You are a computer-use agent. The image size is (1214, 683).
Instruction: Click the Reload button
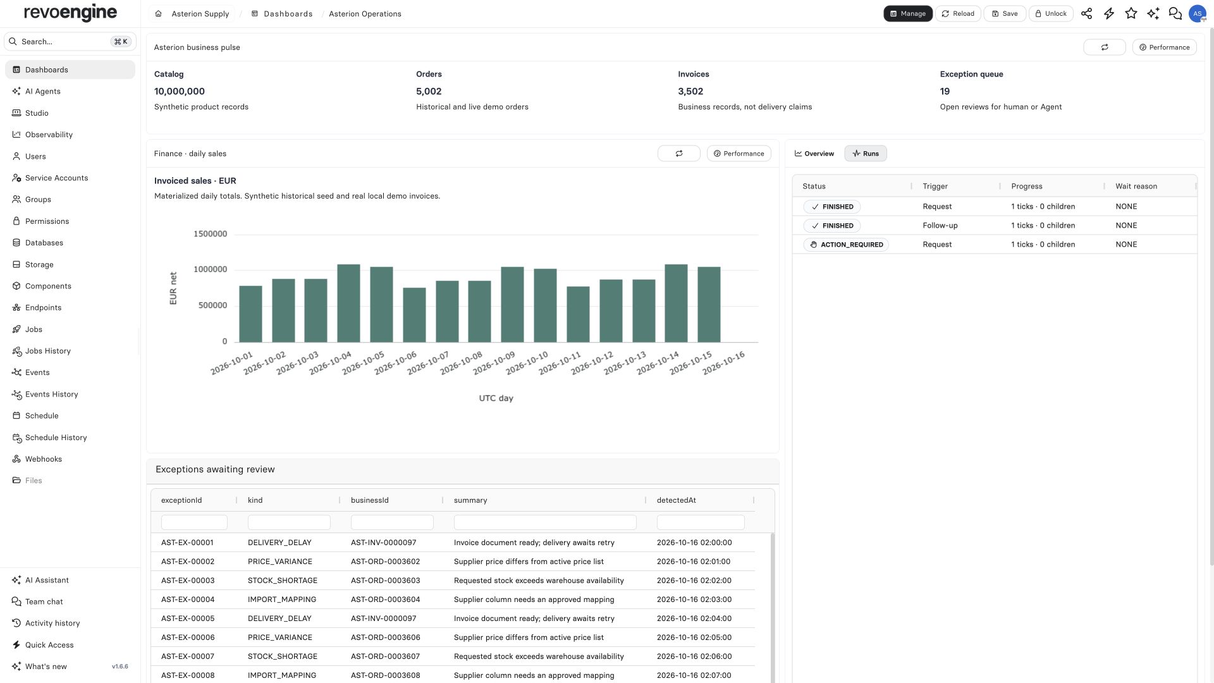pyautogui.click(x=958, y=13)
